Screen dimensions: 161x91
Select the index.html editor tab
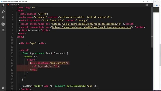pos(13,5)
